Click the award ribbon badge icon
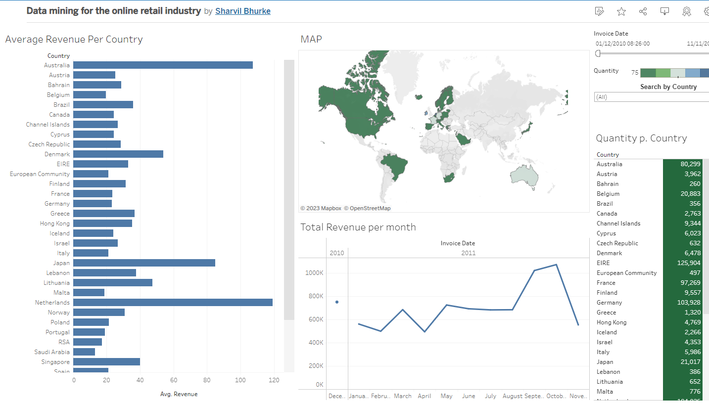709x404 pixels. pos(687,11)
